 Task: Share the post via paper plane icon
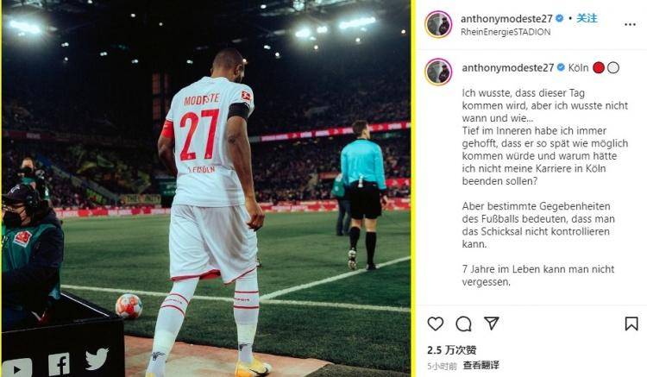(x=492, y=324)
